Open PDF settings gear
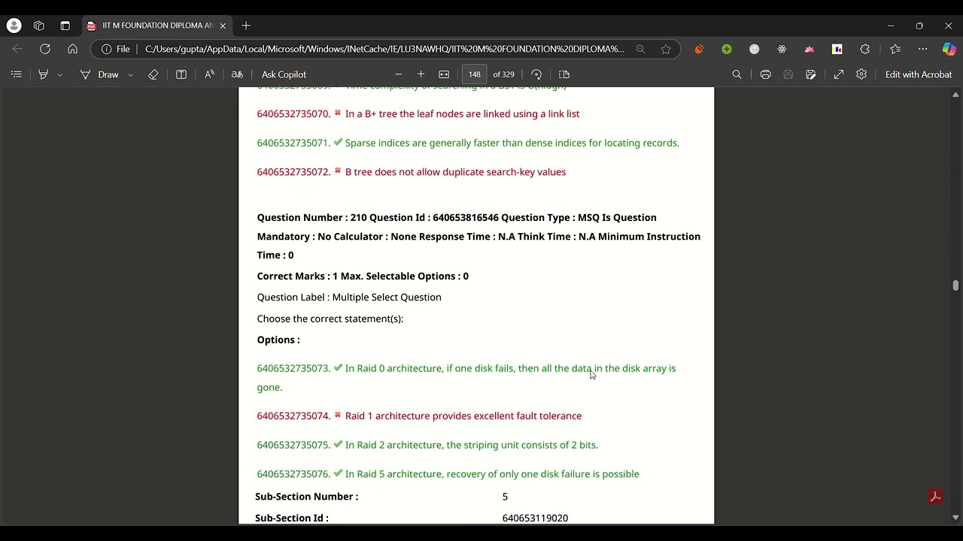 coord(861,74)
